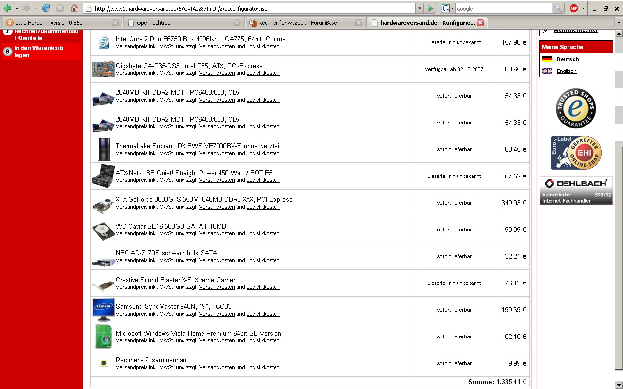Open the Adblock Plus dropdown arrow

pyautogui.click(x=583, y=8)
